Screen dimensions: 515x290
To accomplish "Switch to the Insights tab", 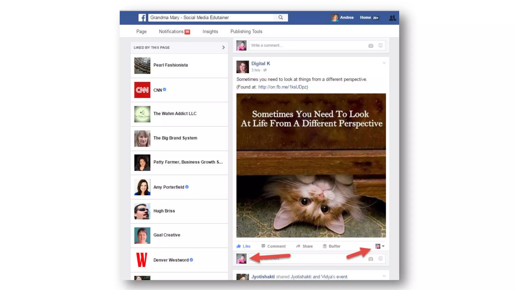I will 210,31.
